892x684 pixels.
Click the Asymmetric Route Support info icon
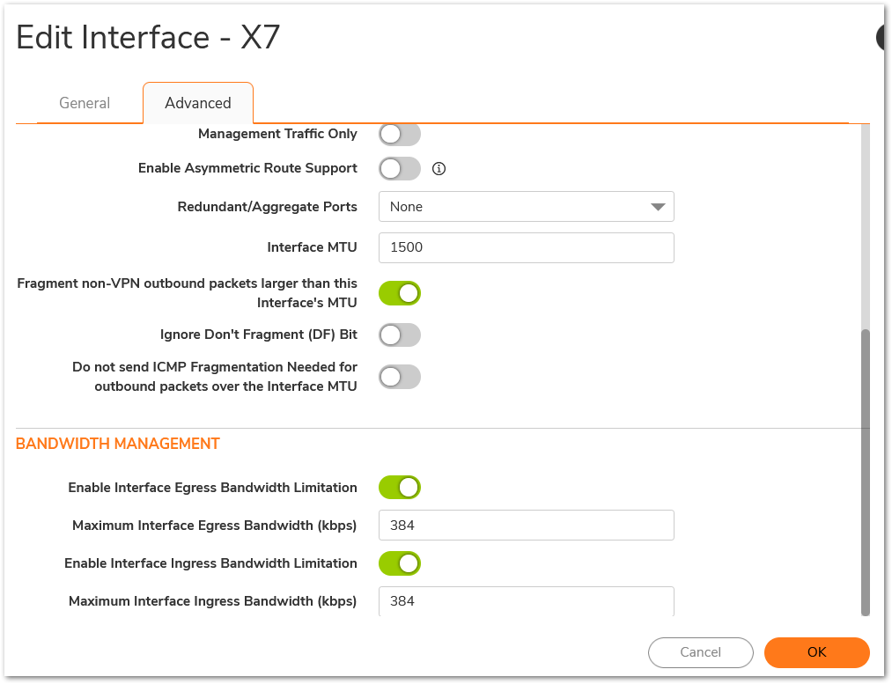point(439,168)
